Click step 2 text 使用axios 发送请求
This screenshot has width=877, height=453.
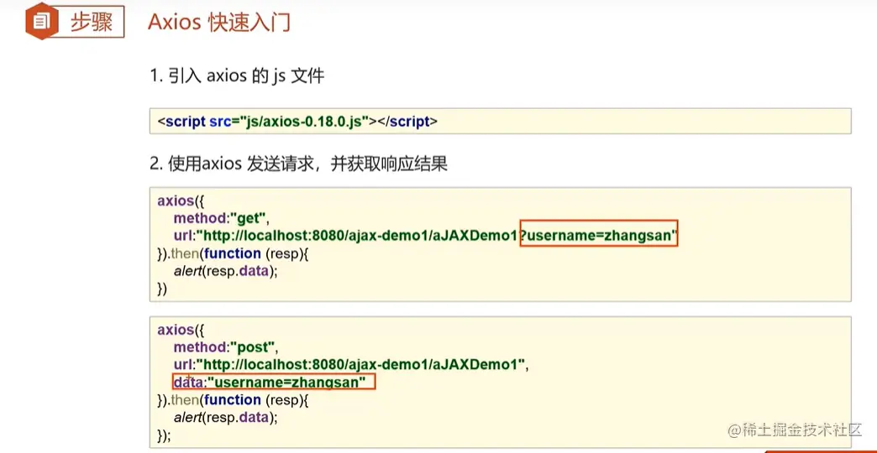tap(298, 164)
